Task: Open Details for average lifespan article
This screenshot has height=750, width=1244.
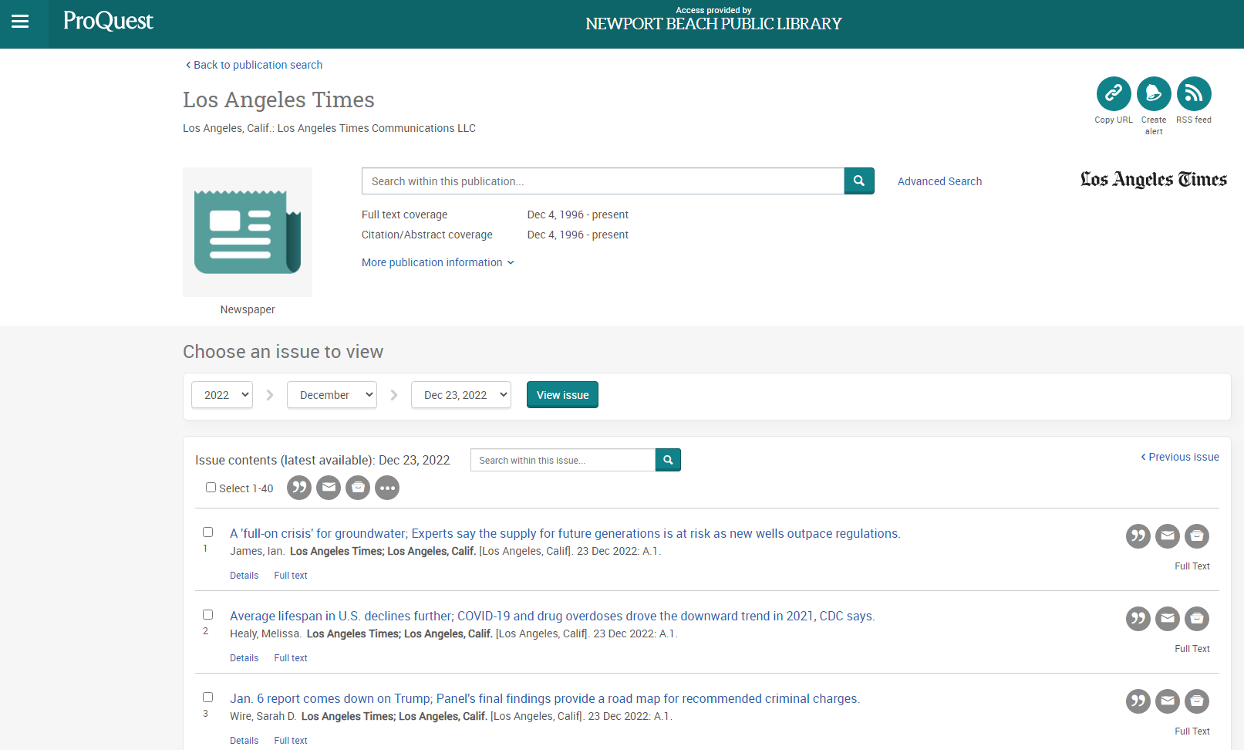Action: click(244, 658)
